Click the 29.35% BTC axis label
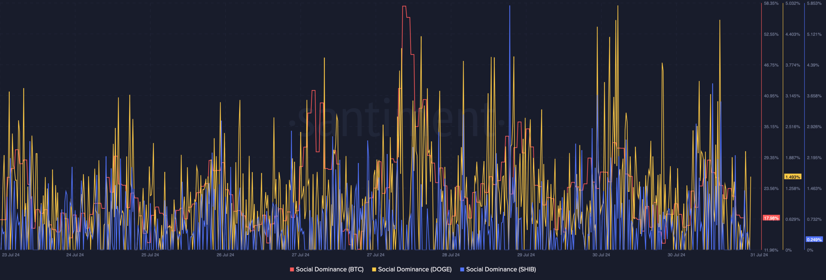The width and height of the screenshot is (826, 280). [771, 158]
